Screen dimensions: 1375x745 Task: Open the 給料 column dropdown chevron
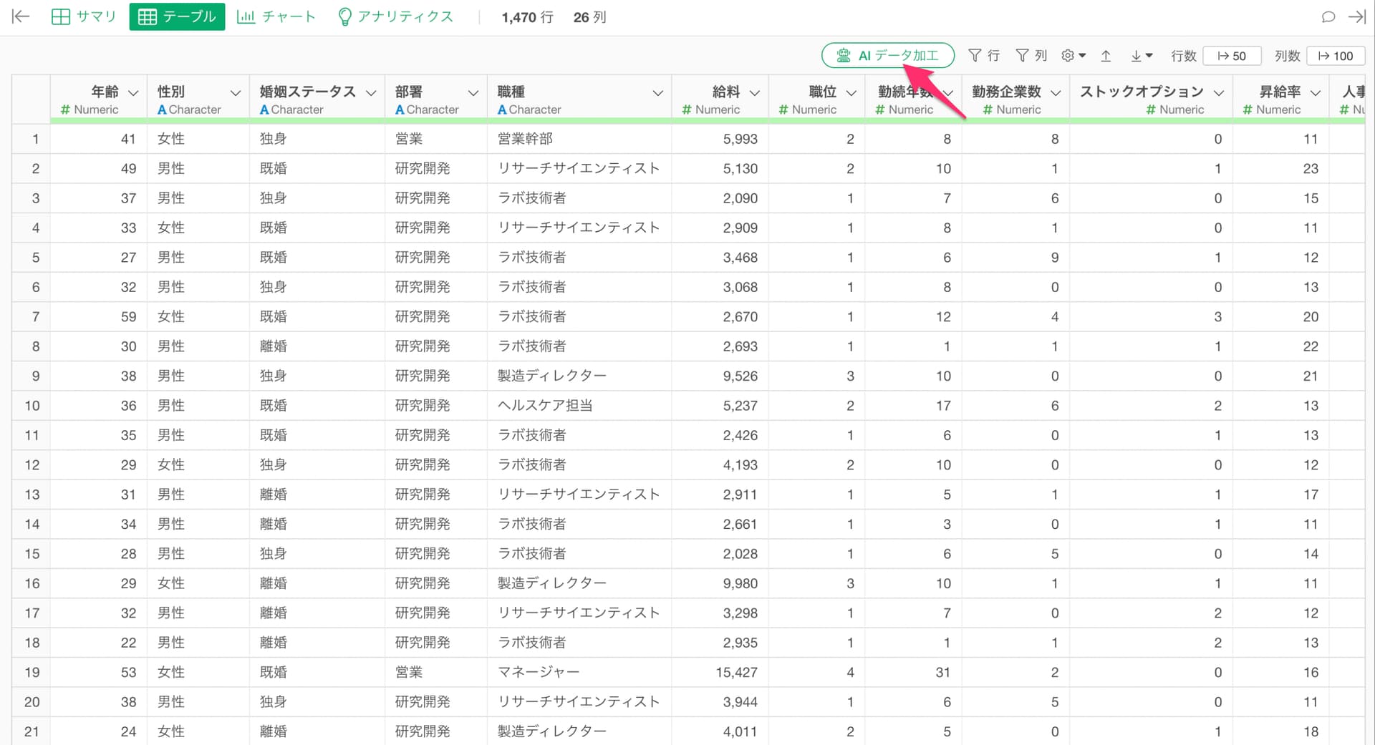click(x=755, y=93)
